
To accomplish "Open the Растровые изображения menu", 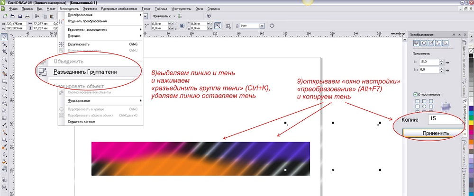I will point(119,9).
